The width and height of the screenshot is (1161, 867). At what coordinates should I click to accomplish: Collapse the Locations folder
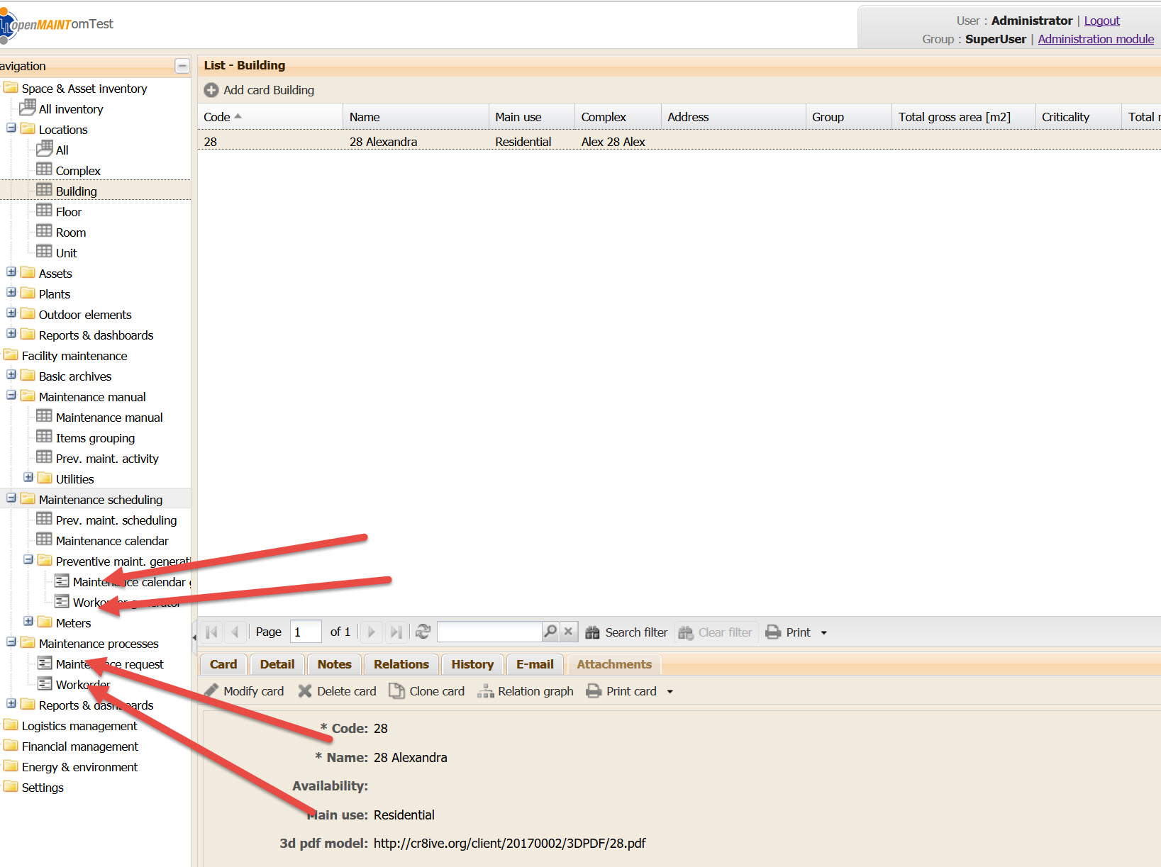pyautogui.click(x=11, y=128)
